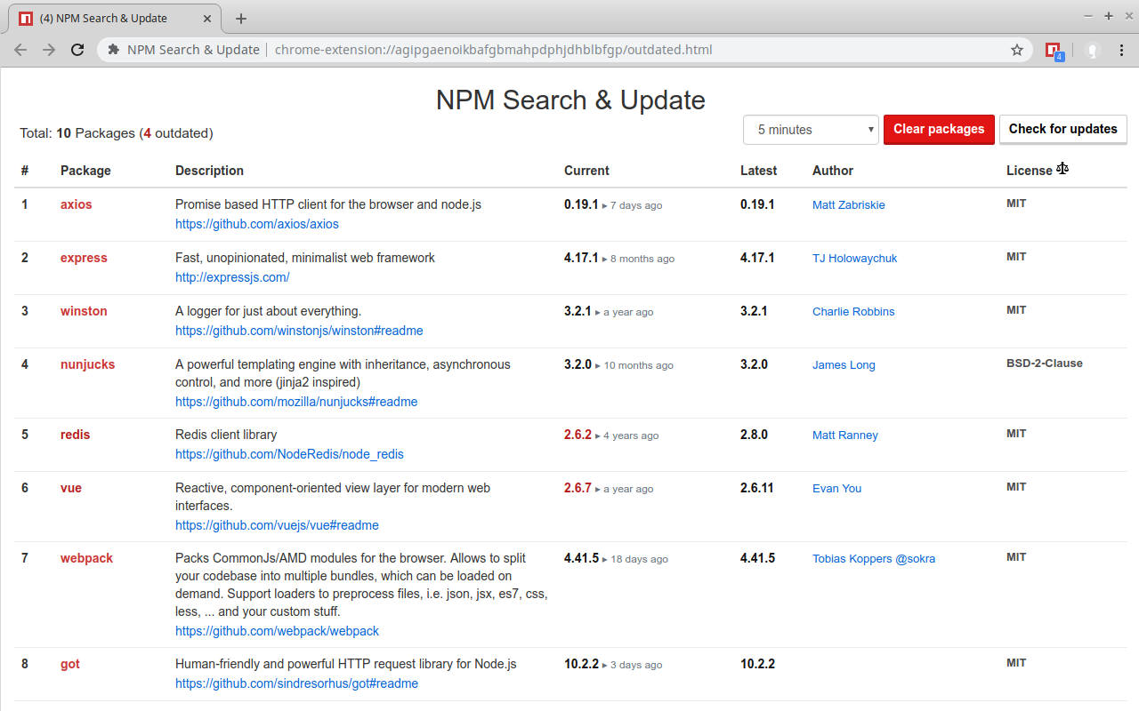The image size is (1139, 711).
Task: Click the NPM Search & Update heading
Action: coord(570,100)
